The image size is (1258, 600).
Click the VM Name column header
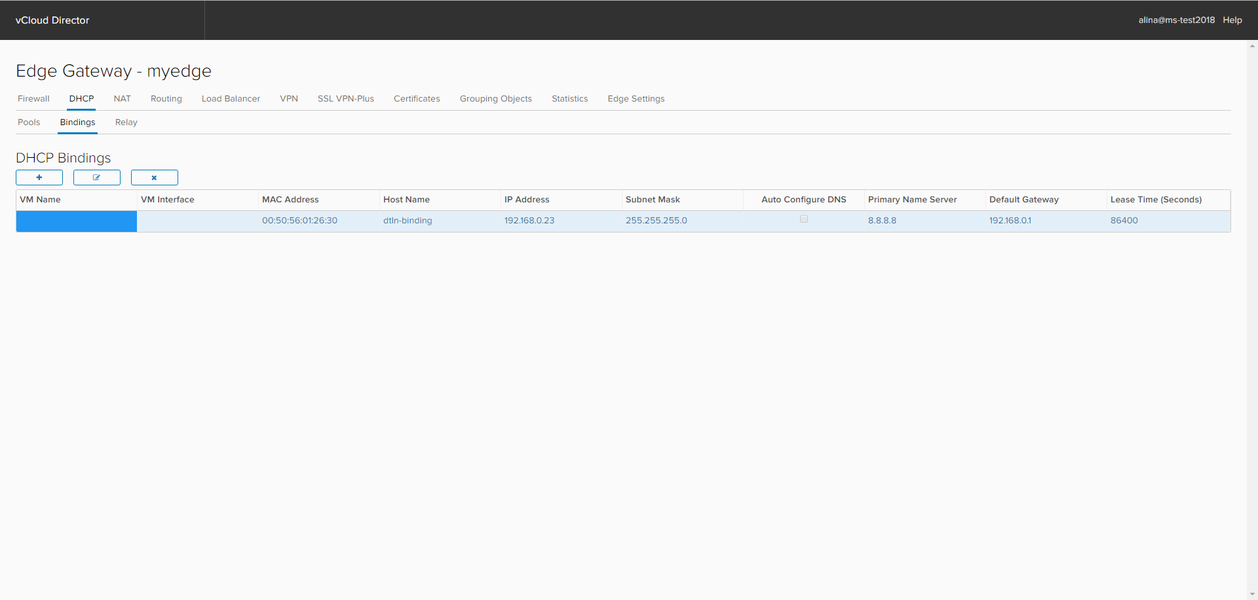pyautogui.click(x=41, y=199)
